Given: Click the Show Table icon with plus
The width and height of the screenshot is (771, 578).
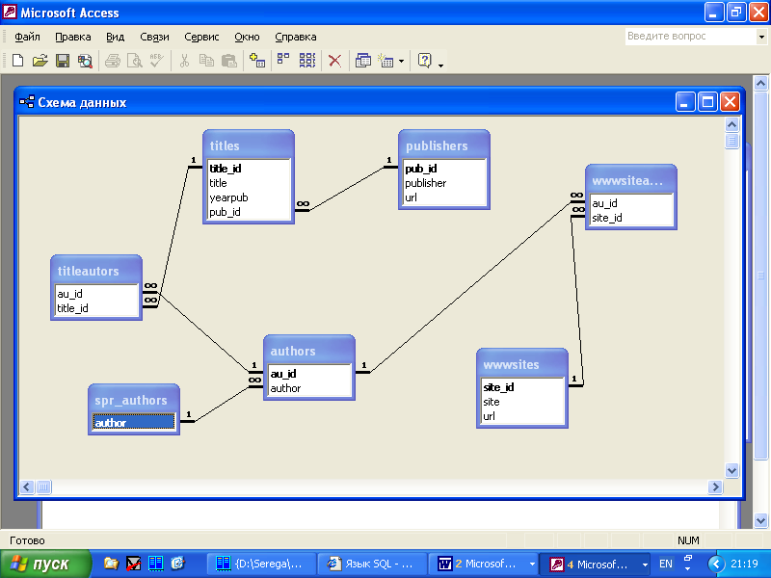Looking at the screenshot, I should pos(257,61).
